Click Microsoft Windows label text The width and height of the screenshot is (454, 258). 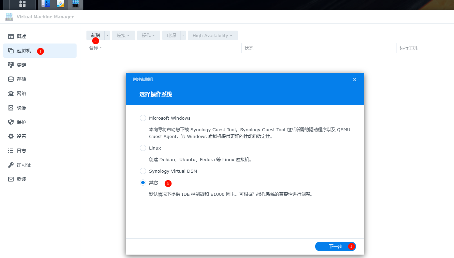coord(170,118)
